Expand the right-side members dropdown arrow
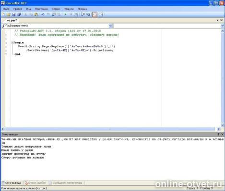 (223, 26)
